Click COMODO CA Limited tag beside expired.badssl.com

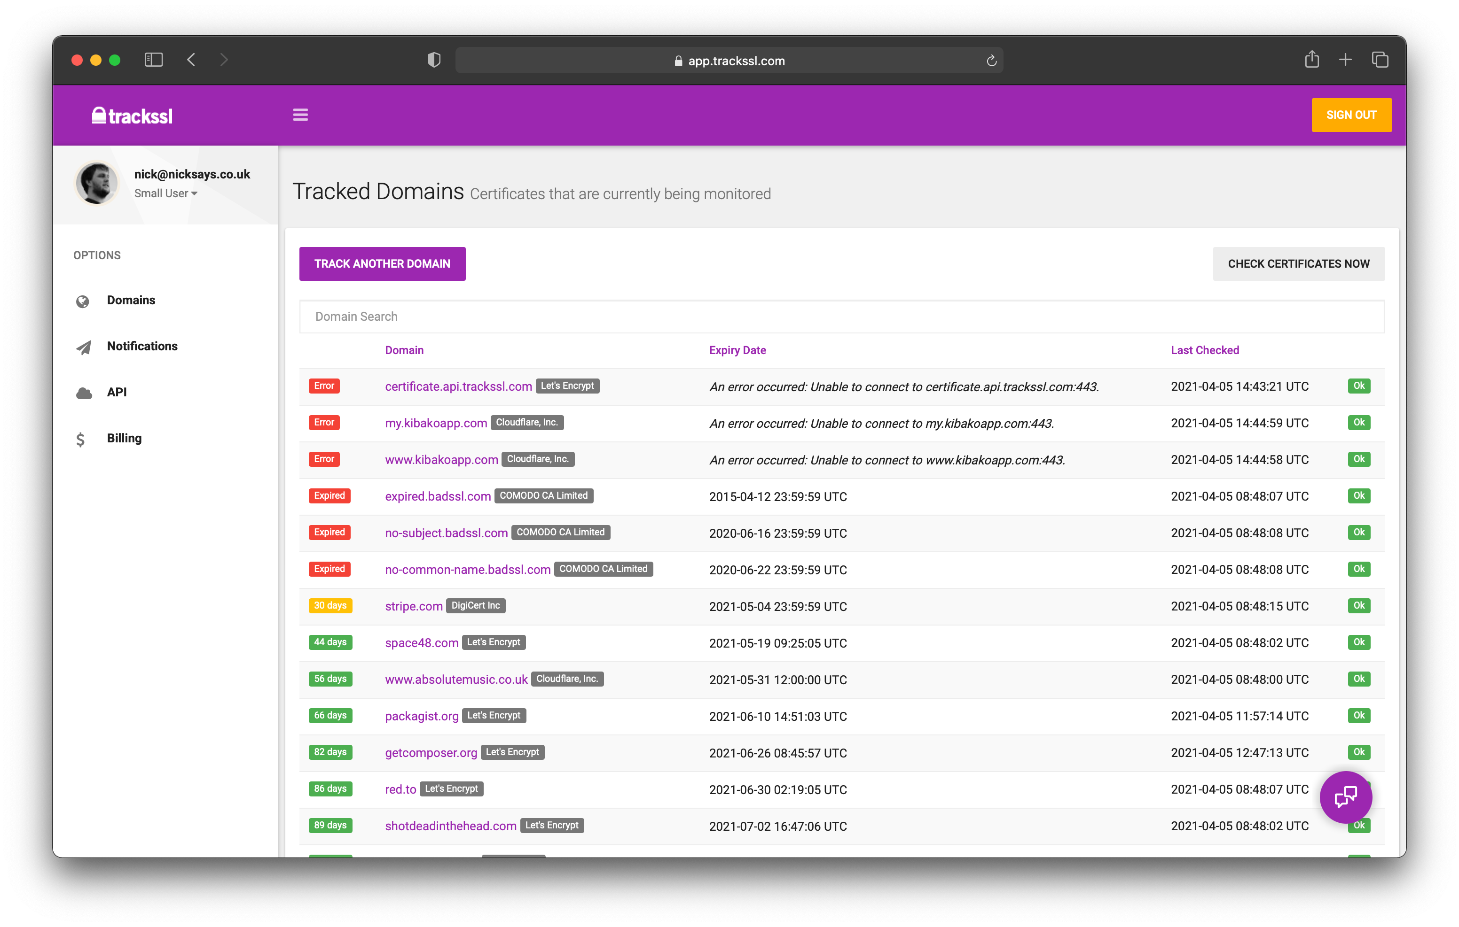543,495
